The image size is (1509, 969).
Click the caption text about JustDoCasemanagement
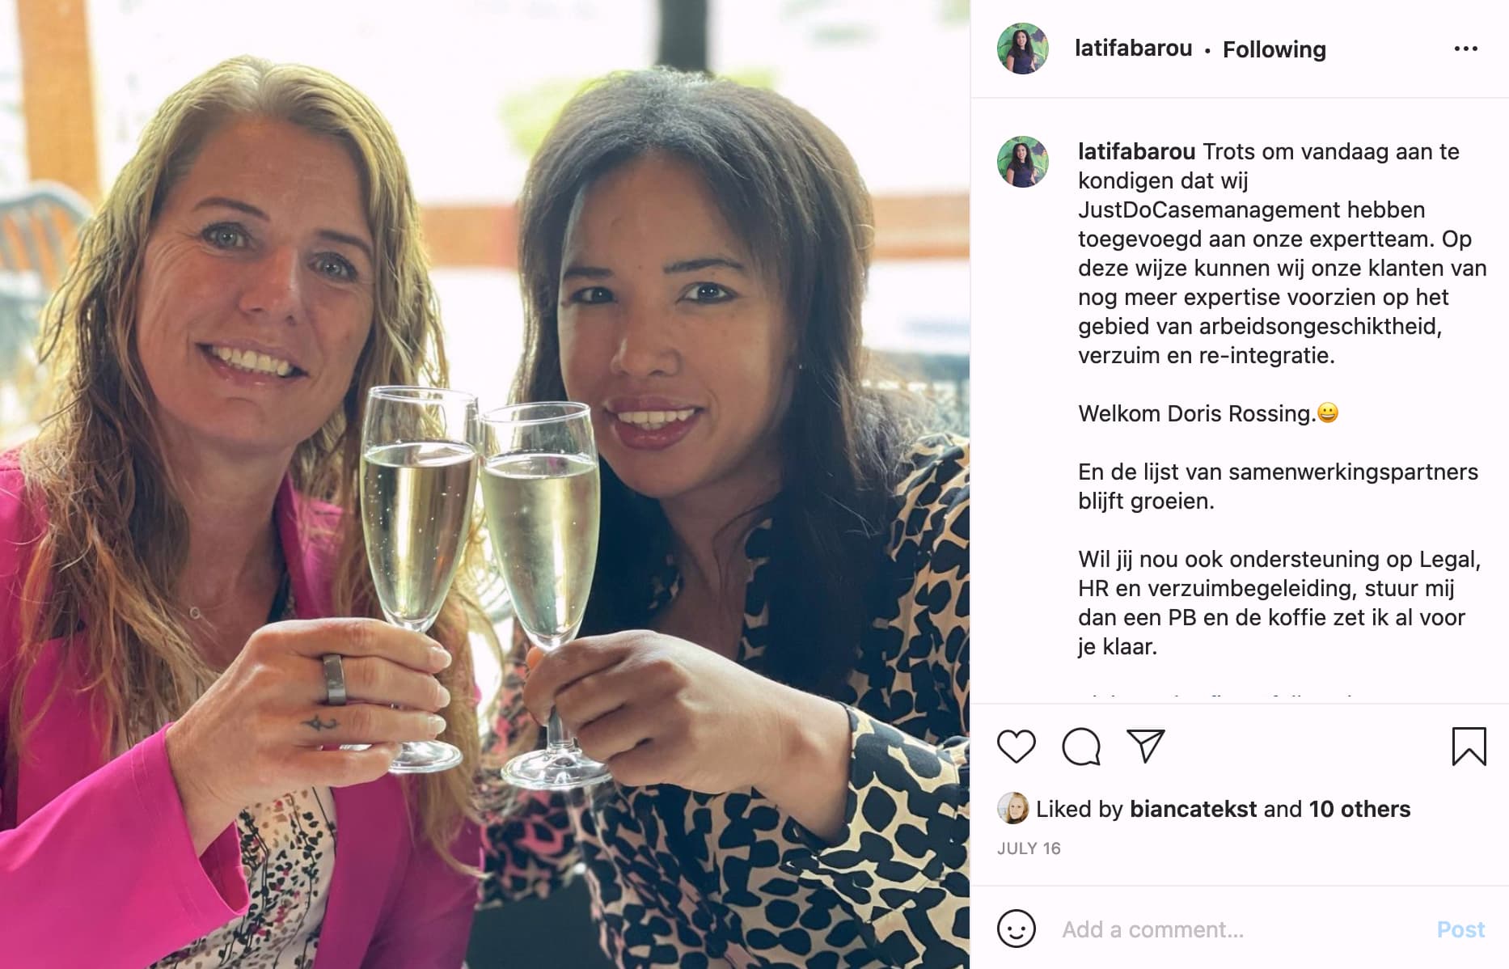tap(1282, 253)
